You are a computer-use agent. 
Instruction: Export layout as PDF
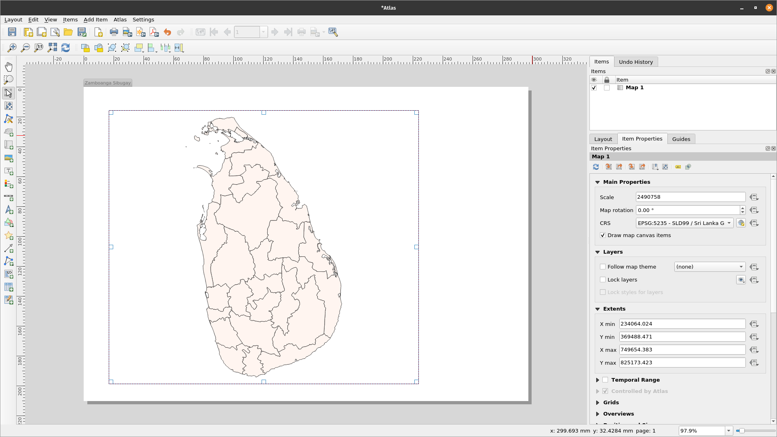pos(154,32)
